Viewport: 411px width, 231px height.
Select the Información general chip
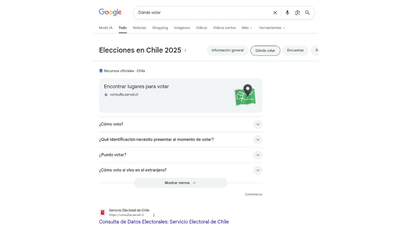(x=227, y=50)
